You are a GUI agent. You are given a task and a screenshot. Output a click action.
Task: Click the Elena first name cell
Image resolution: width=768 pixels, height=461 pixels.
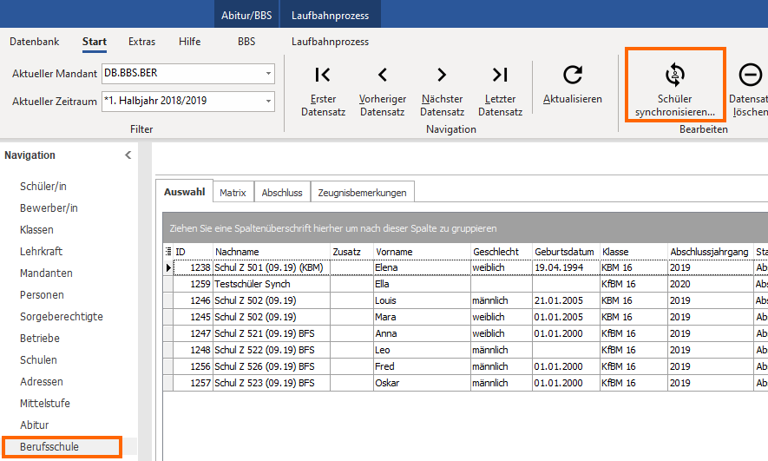[x=422, y=267]
